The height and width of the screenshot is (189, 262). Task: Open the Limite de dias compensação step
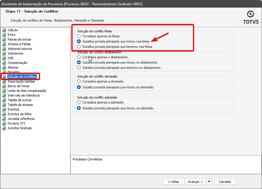click(27, 91)
